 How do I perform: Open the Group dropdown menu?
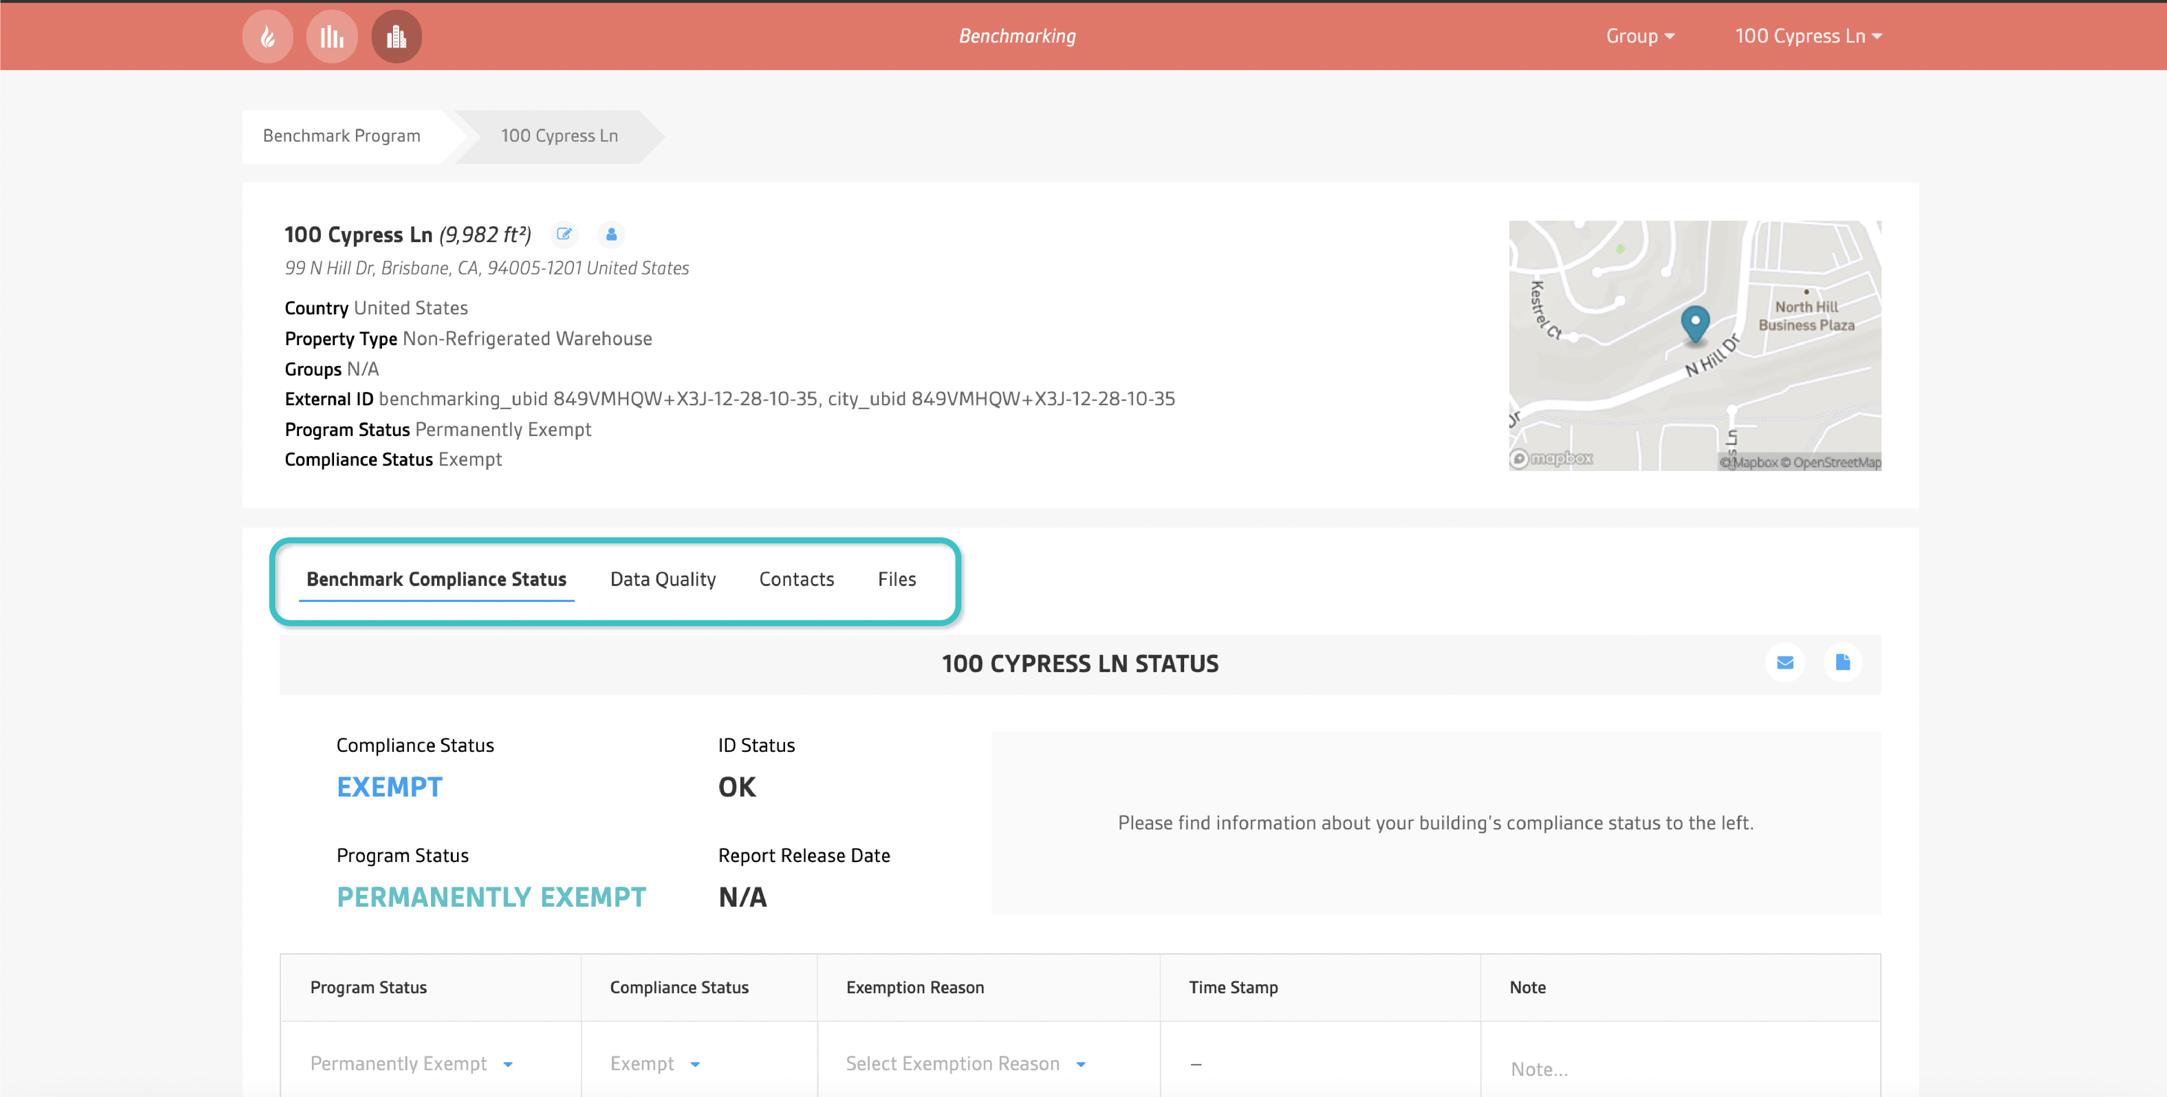coord(1641,36)
